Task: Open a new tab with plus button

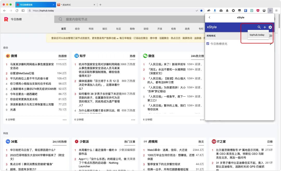Action: [100, 5]
